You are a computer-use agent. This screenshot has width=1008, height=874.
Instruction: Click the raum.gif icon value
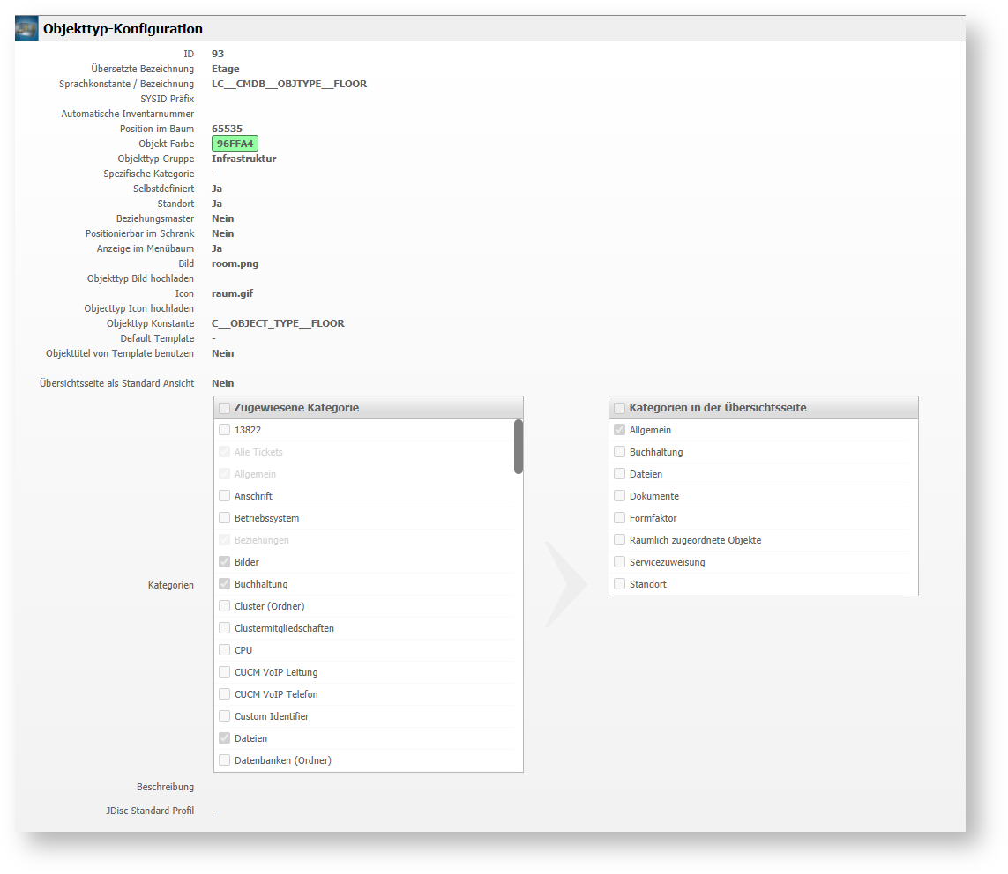(x=232, y=293)
